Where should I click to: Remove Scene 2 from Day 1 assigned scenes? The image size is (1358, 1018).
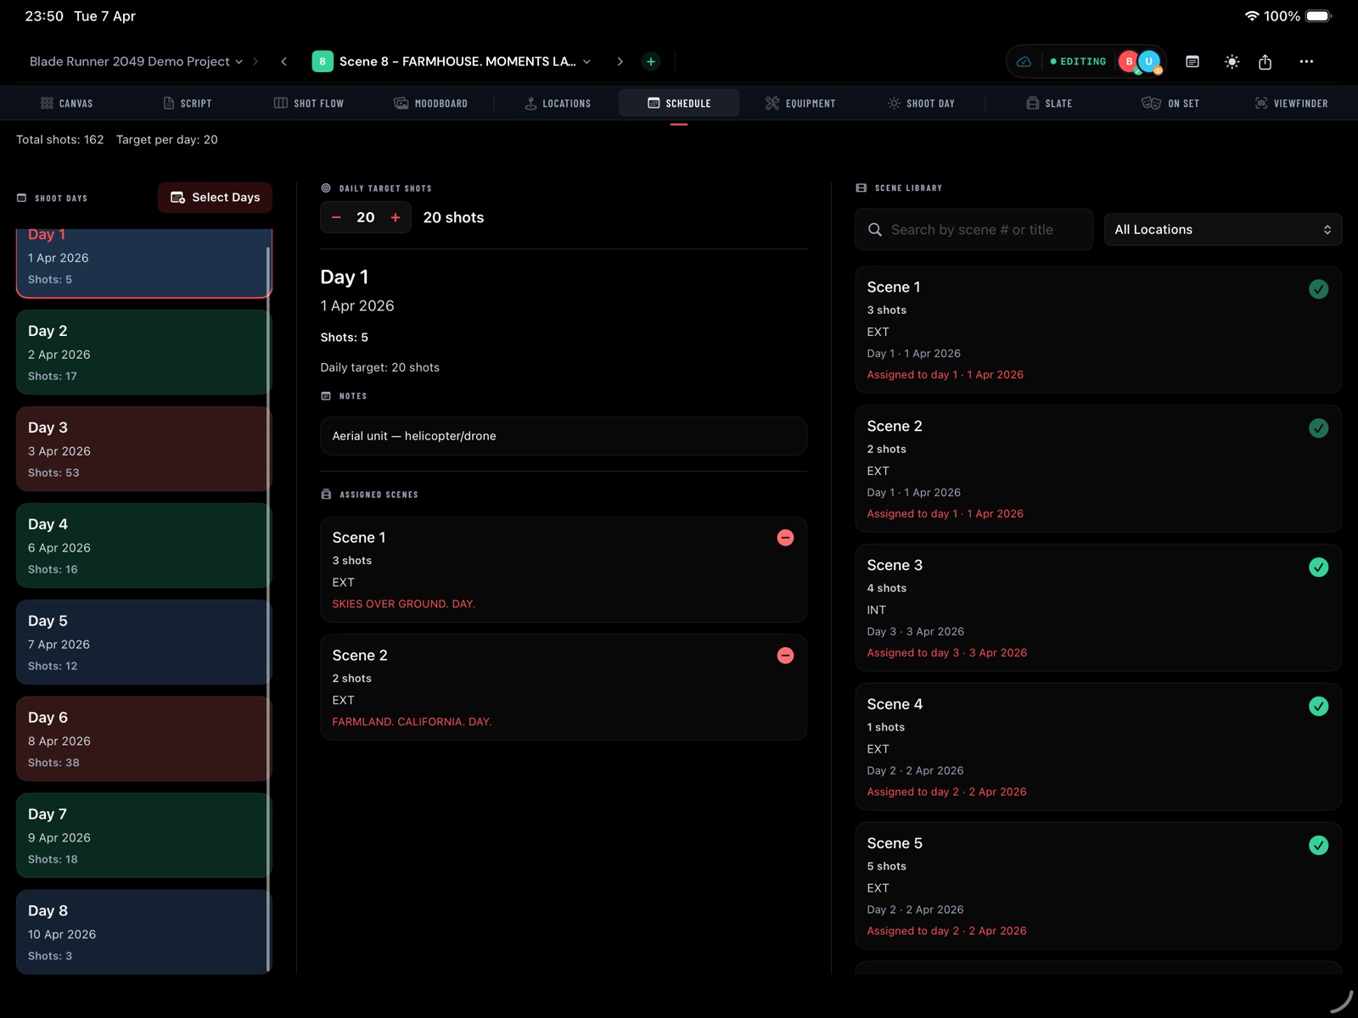click(x=785, y=655)
